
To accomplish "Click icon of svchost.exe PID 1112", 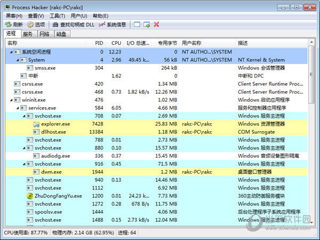I will (30, 188).
